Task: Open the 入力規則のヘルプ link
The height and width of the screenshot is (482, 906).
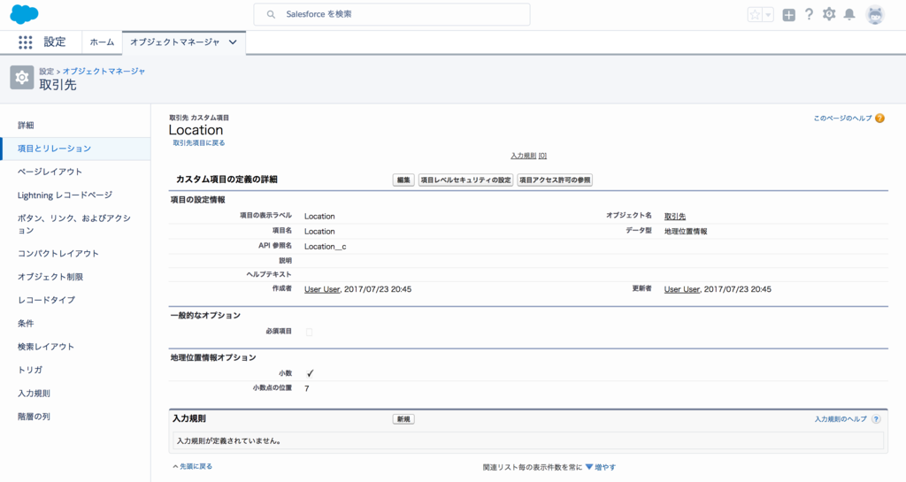Action: (841, 419)
